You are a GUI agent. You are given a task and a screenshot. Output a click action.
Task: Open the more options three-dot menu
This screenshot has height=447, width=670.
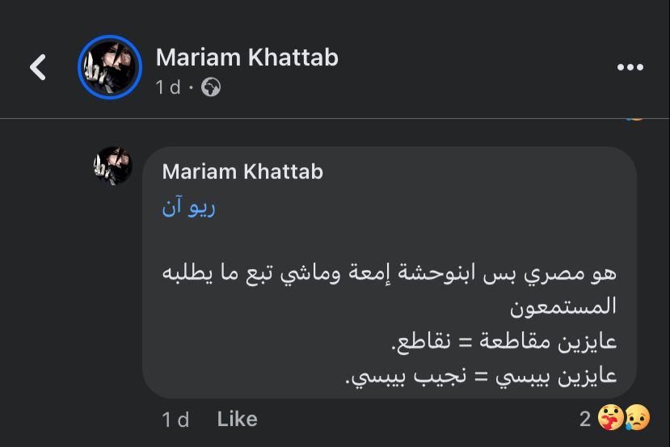630,68
